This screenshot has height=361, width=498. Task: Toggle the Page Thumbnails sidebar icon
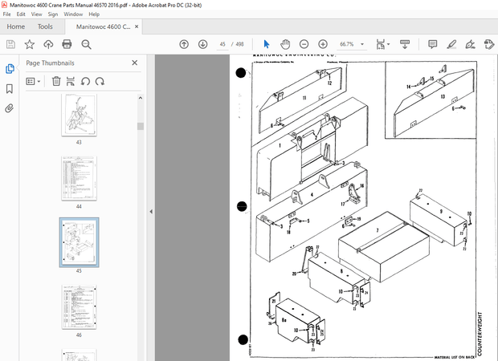(x=10, y=69)
